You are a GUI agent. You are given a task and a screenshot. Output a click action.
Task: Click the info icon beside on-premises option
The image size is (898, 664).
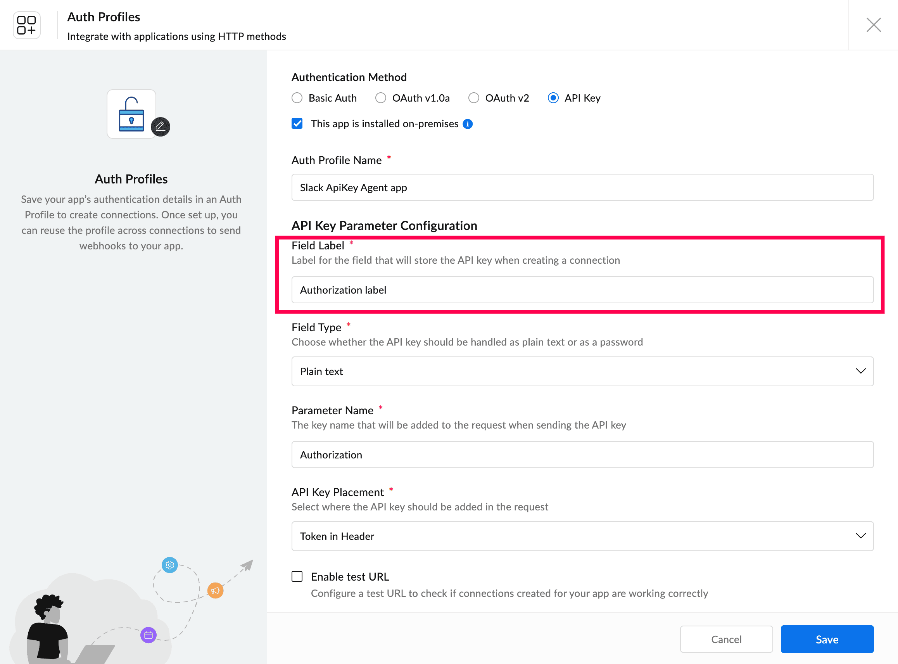click(x=467, y=124)
